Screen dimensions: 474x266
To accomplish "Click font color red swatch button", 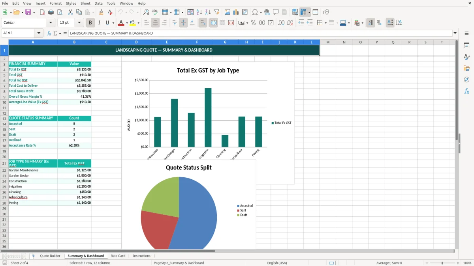I will click(121, 23).
